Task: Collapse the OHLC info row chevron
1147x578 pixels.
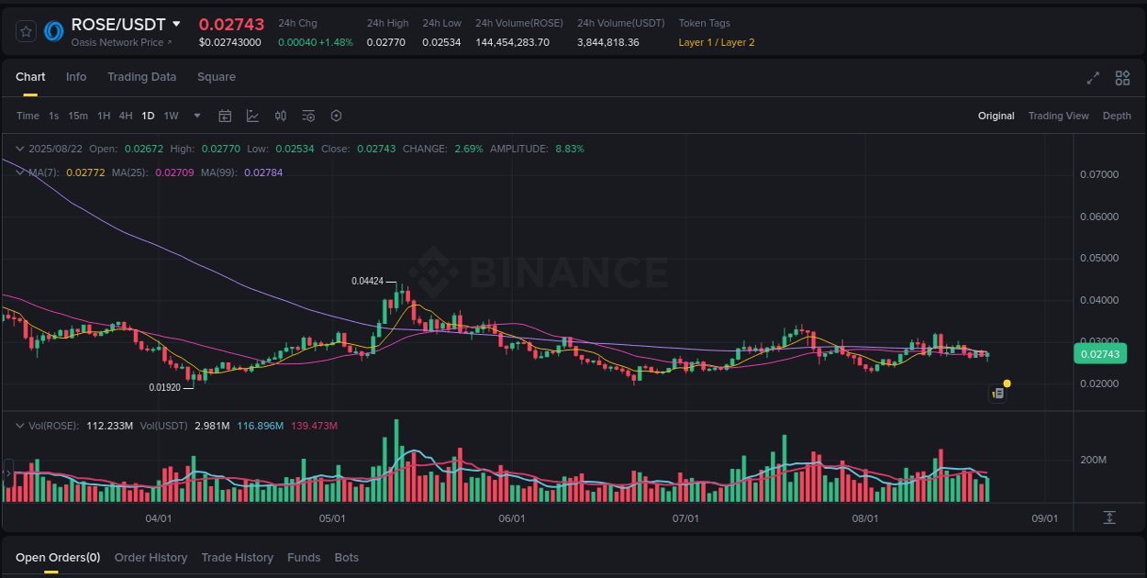Action: (x=19, y=148)
